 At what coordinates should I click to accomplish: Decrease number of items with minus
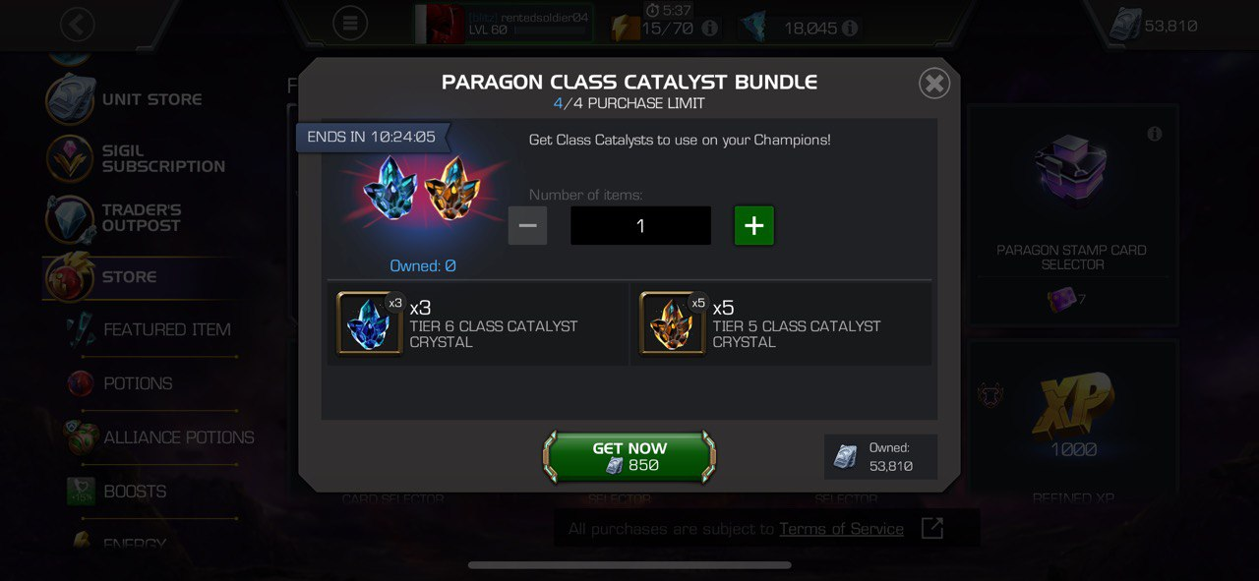[527, 225]
